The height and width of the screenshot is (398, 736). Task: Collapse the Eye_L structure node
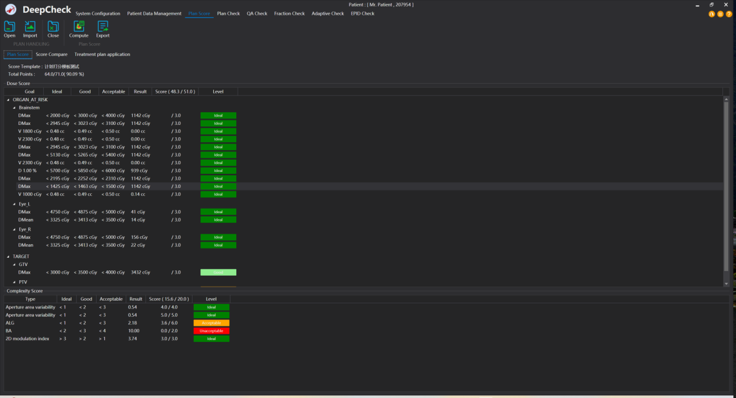pyautogui.click(x=14, y=204)
